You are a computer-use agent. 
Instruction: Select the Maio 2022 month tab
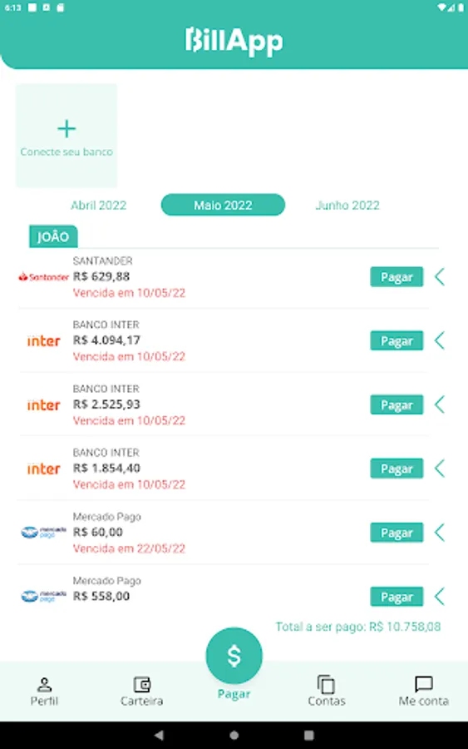pos(223,205)
